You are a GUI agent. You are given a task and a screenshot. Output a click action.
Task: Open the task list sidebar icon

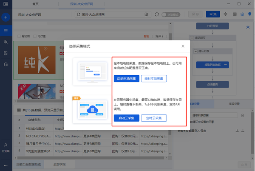[6, 31]
